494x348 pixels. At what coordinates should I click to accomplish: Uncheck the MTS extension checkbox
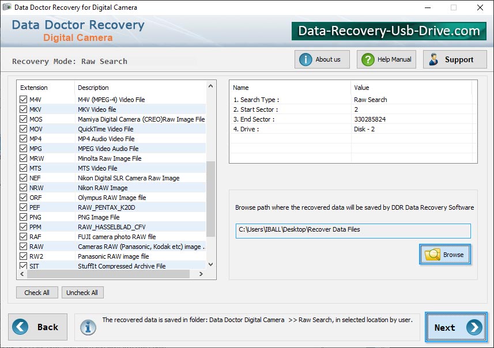click(x=23, y=168)
